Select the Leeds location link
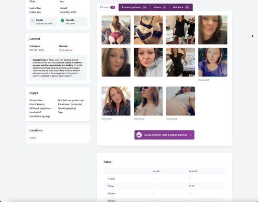This screenshot has width=258, height=202. pos(32,138)
